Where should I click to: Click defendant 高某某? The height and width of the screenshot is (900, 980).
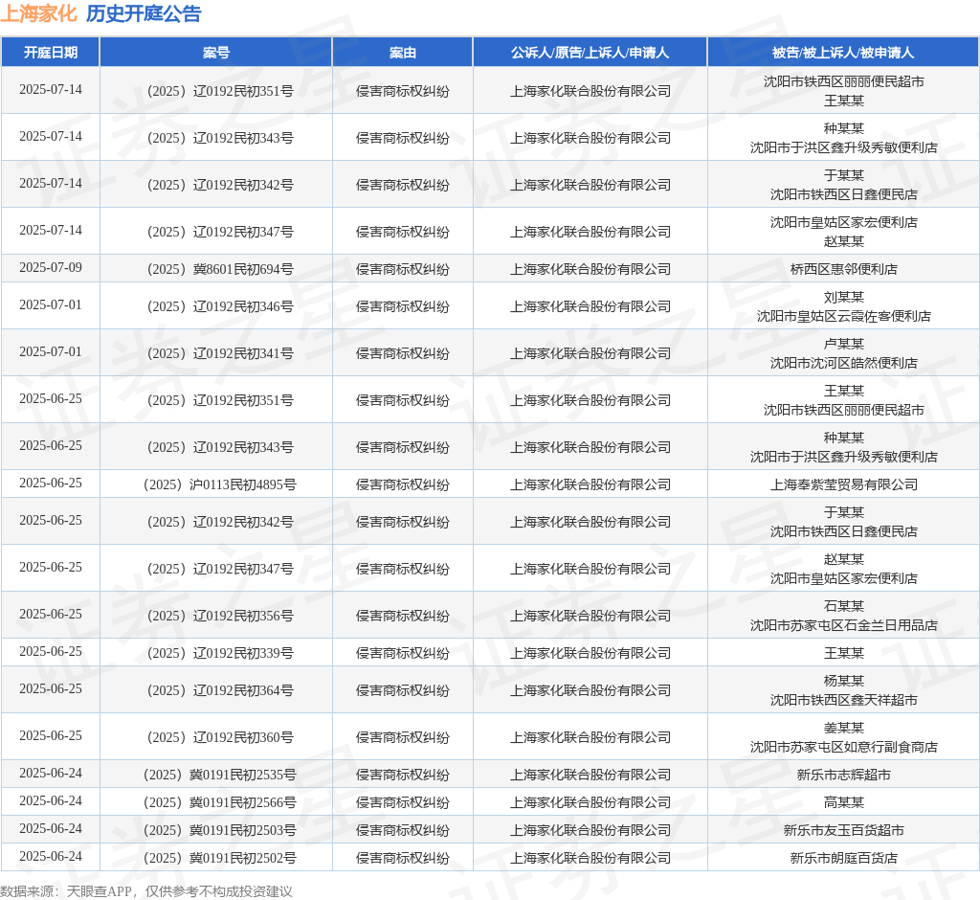pos(844,802)
